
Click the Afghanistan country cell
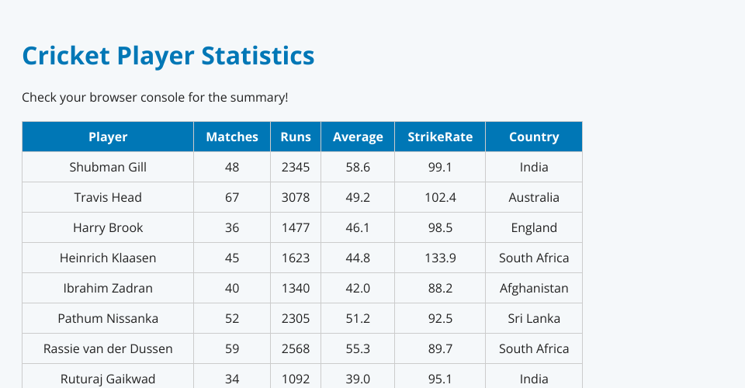tap(534, 288)
